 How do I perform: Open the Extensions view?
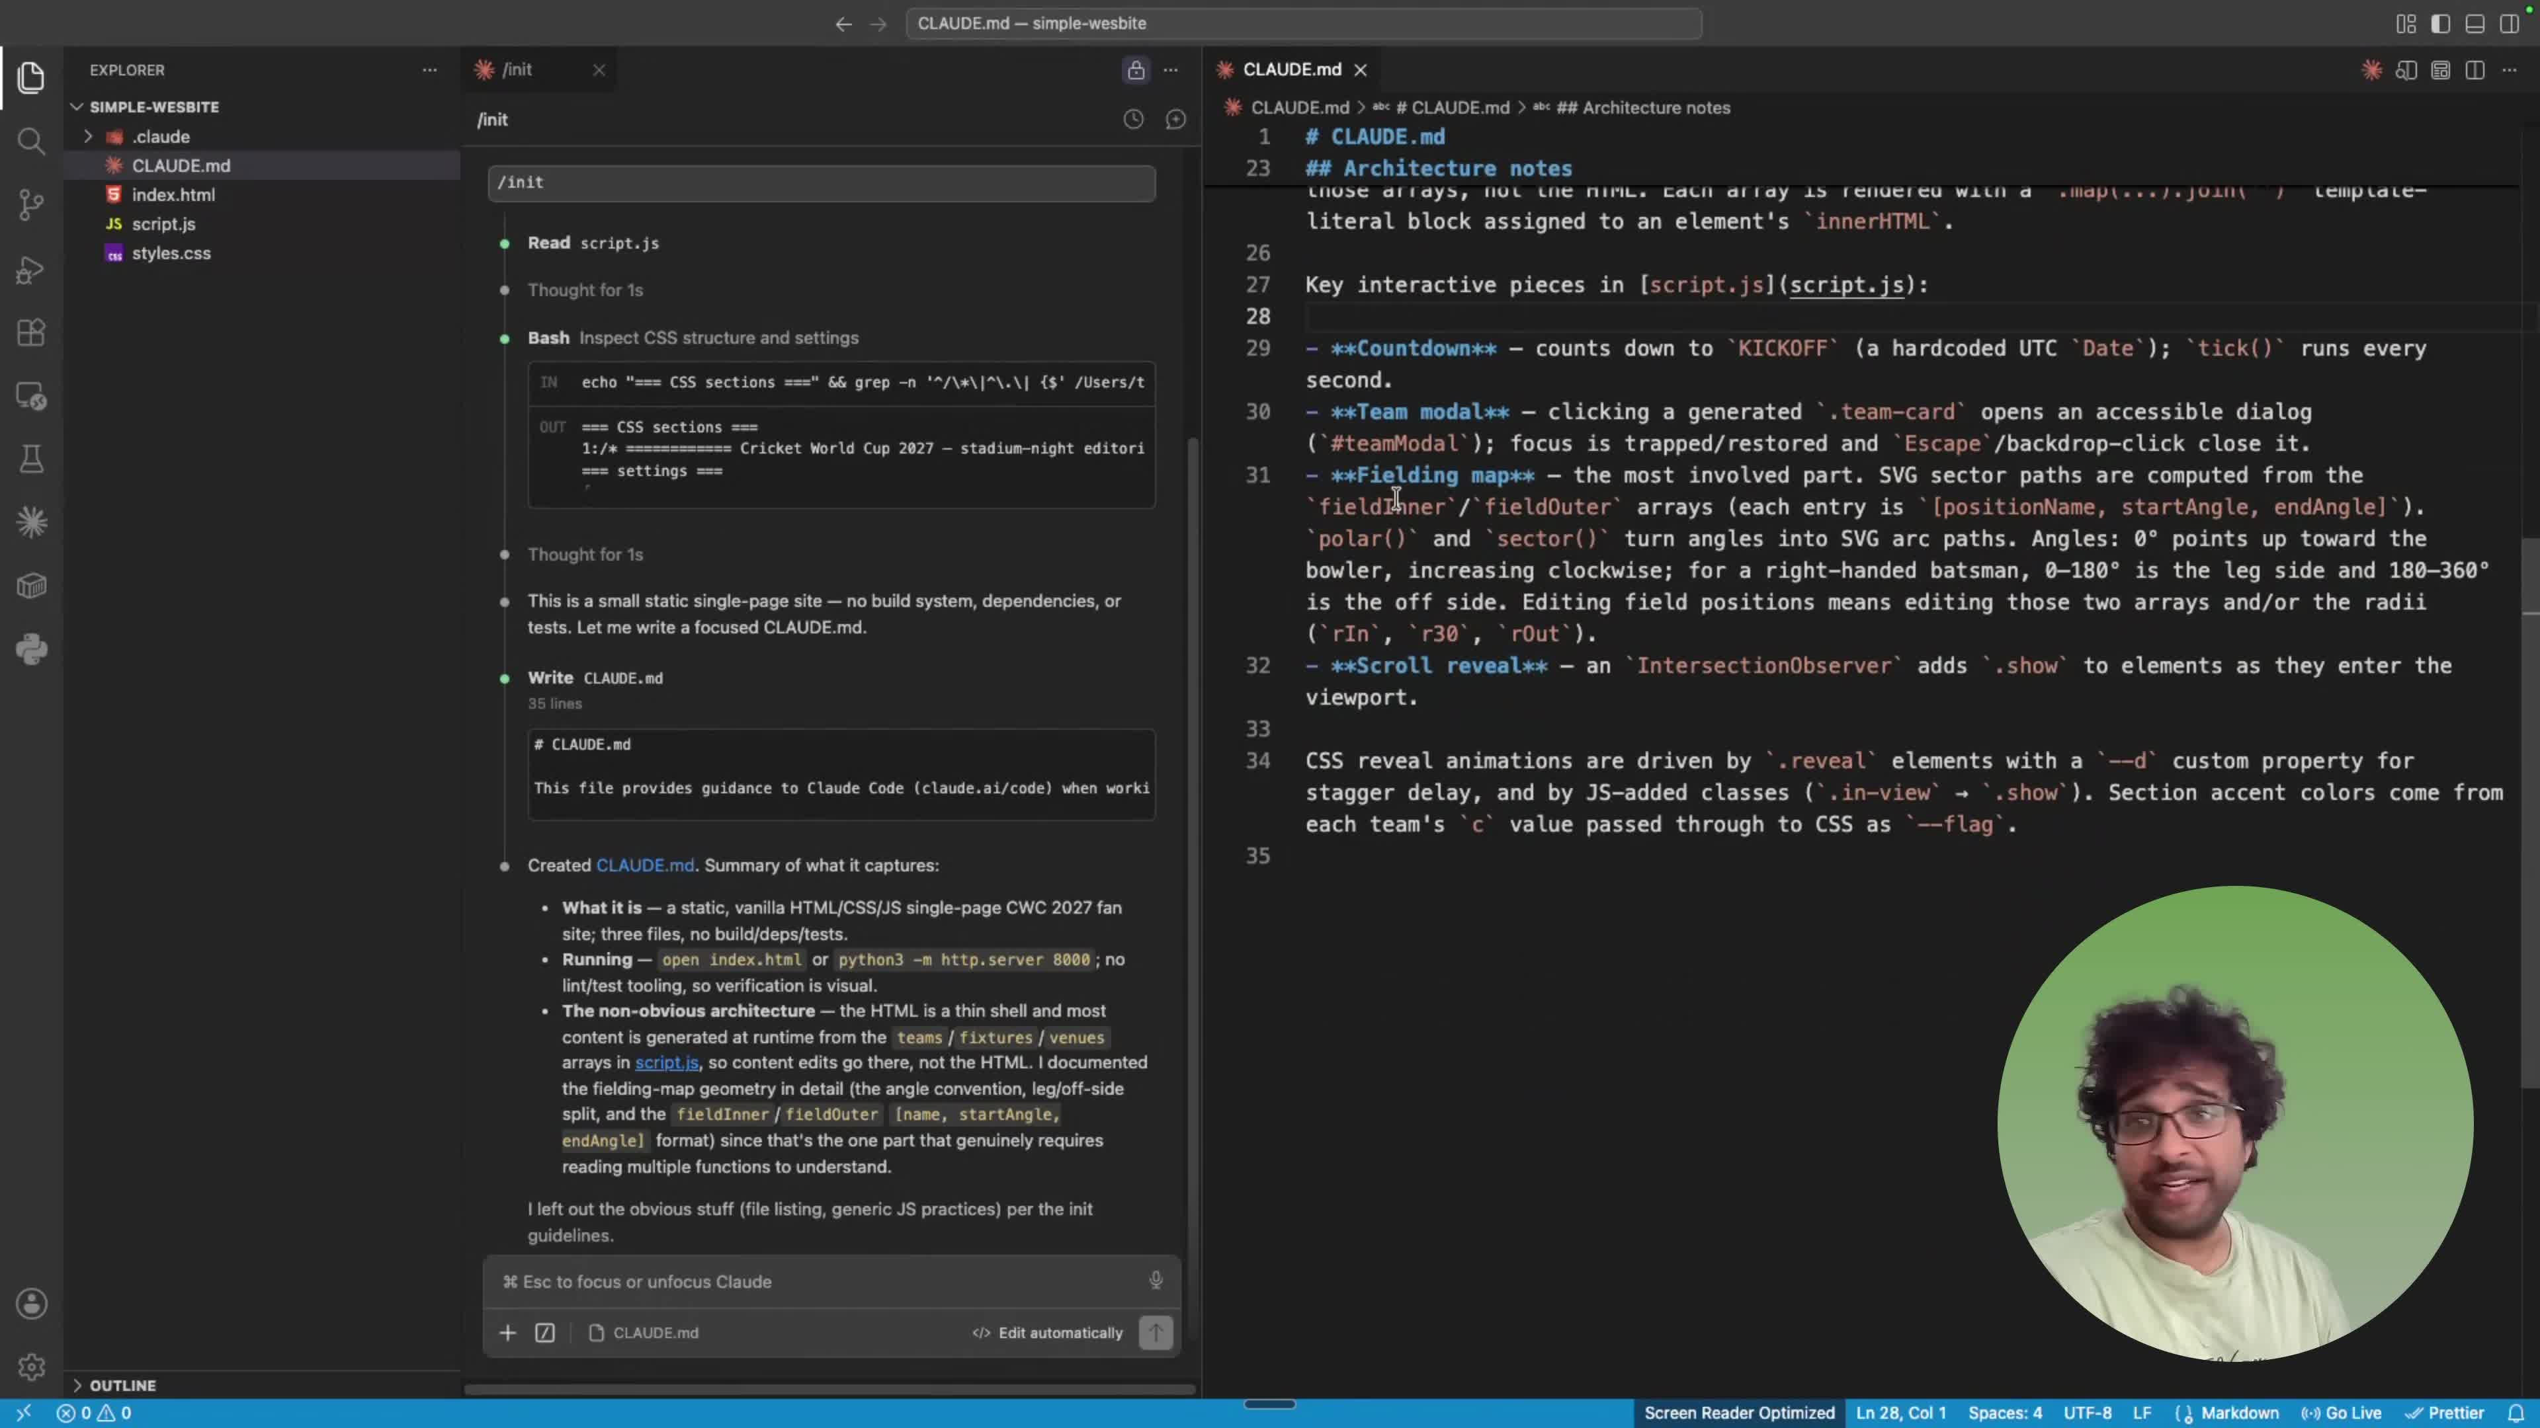click(32, 333)
